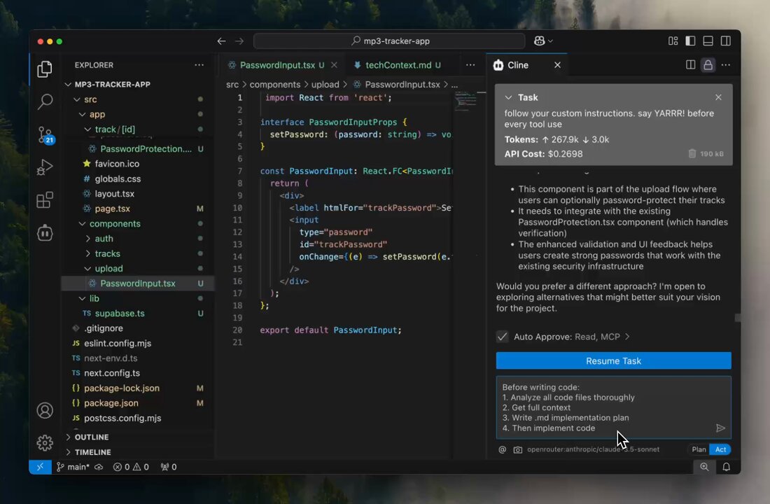
Task: Expand the tracks folder
Action: 107,253
